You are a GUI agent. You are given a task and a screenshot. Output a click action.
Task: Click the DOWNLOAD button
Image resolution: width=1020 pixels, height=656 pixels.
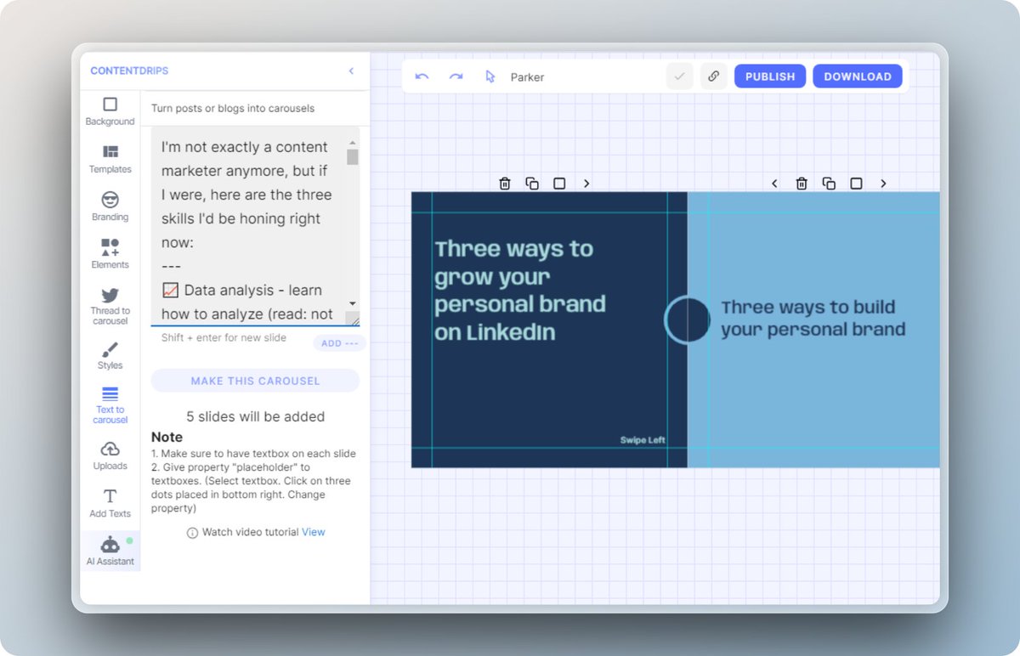[x=858, y=76]
